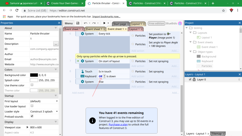Click Particles icon beside Set angle action
This screenshot has height=136, width=242.
(x=133, y=44)
